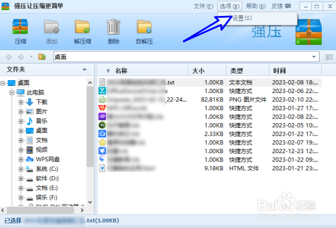The width and height of the screenshot is (336, 228).
Task: Click the blue cloud 2.33KB shortcut icon
Action: click(x=102, y=134)
